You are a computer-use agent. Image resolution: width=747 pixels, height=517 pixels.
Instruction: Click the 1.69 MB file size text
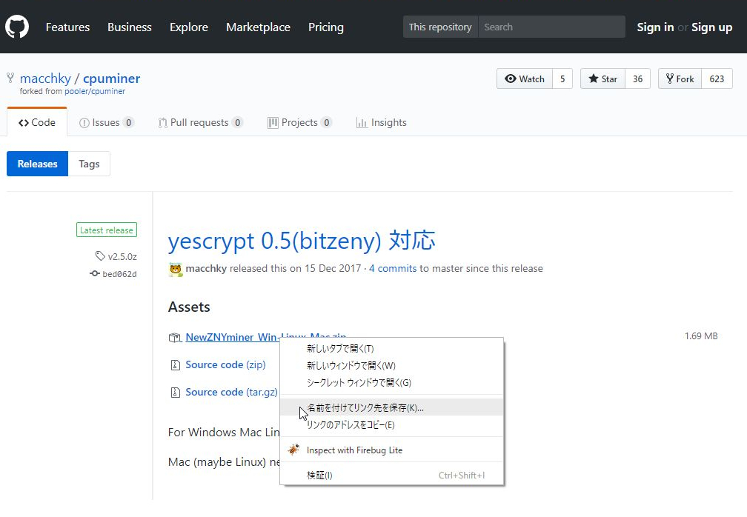pos(701,336)
